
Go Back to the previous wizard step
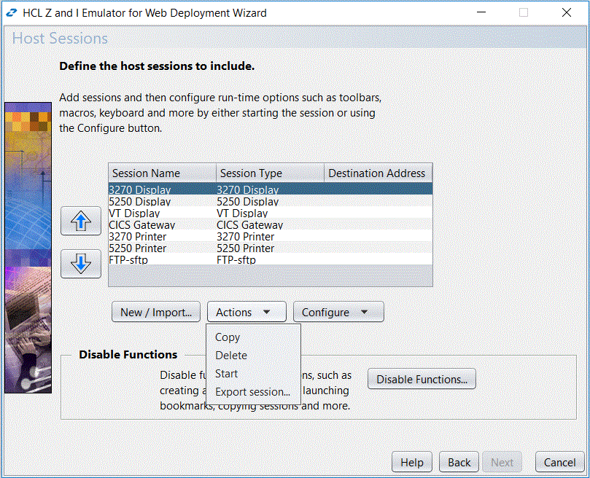click(x=458, y=462)
